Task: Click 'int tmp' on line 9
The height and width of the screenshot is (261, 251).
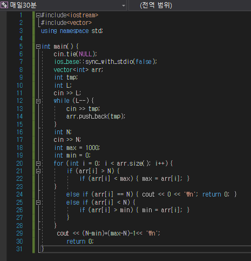Action: 66,77
